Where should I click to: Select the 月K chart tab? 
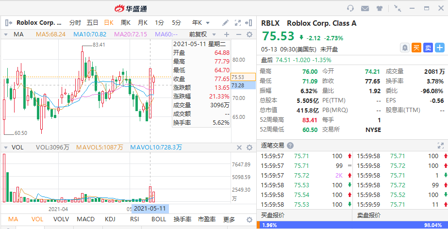[x=143, y=22]
